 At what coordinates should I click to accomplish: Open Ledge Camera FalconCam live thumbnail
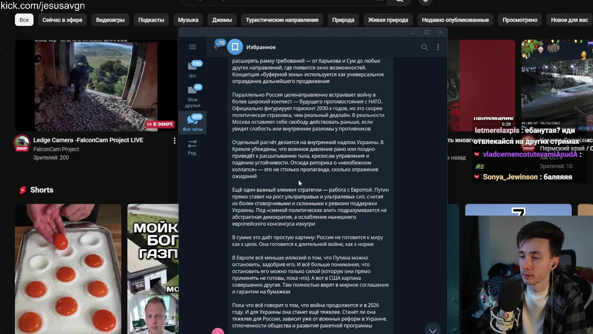96,85
